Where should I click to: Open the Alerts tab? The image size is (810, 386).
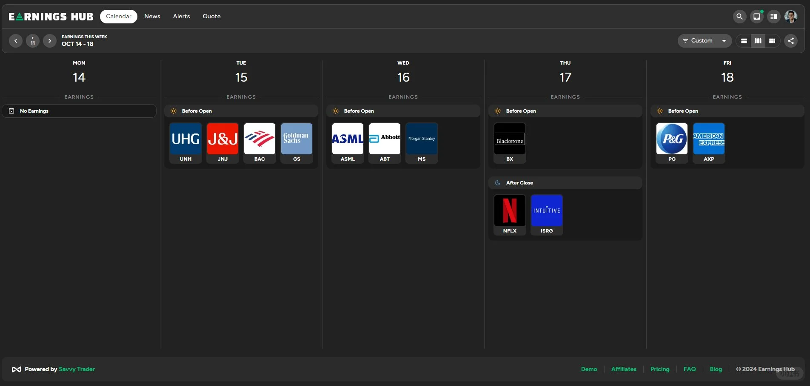[x=182, y=17]
